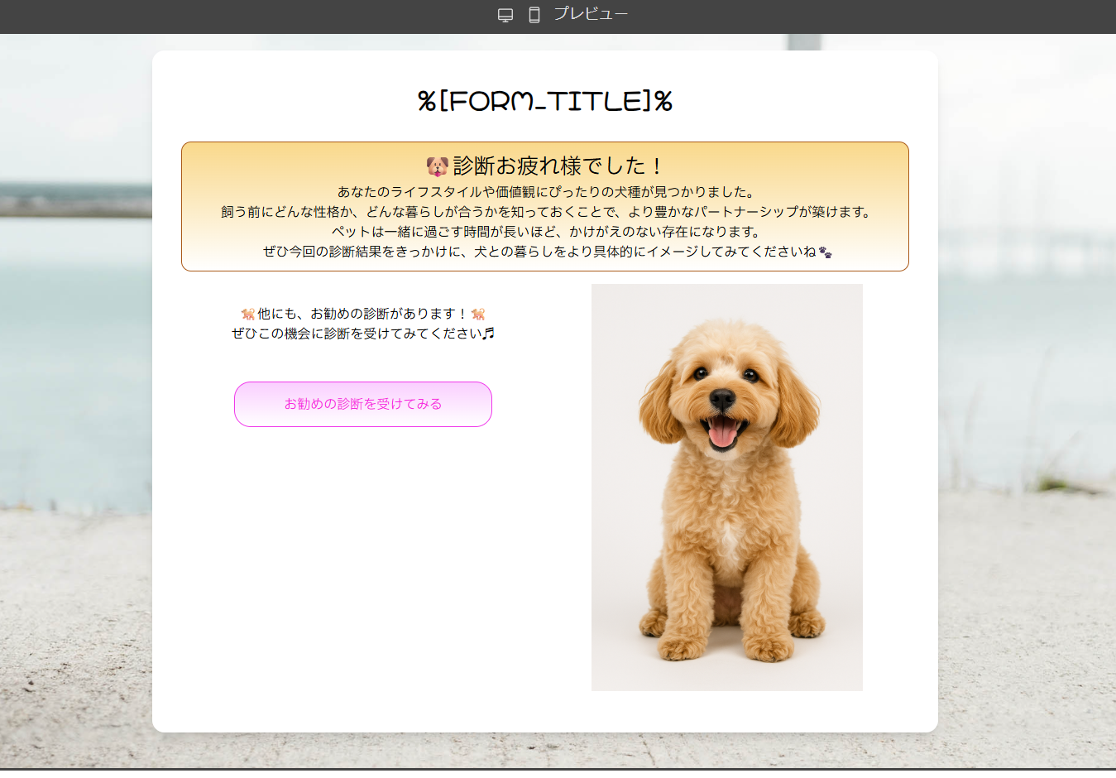Click the プレビュー label in the dark bar
Viewport: 1116px width, 778px height.
(x=590, y=14)
